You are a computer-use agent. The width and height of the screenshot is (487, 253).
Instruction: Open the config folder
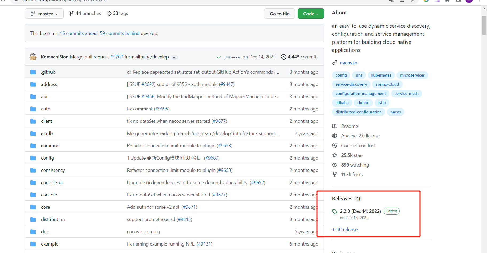[47, 158]
